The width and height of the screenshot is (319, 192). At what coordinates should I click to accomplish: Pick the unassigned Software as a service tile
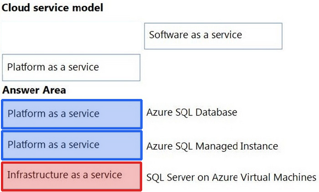(x=213, y=36)
